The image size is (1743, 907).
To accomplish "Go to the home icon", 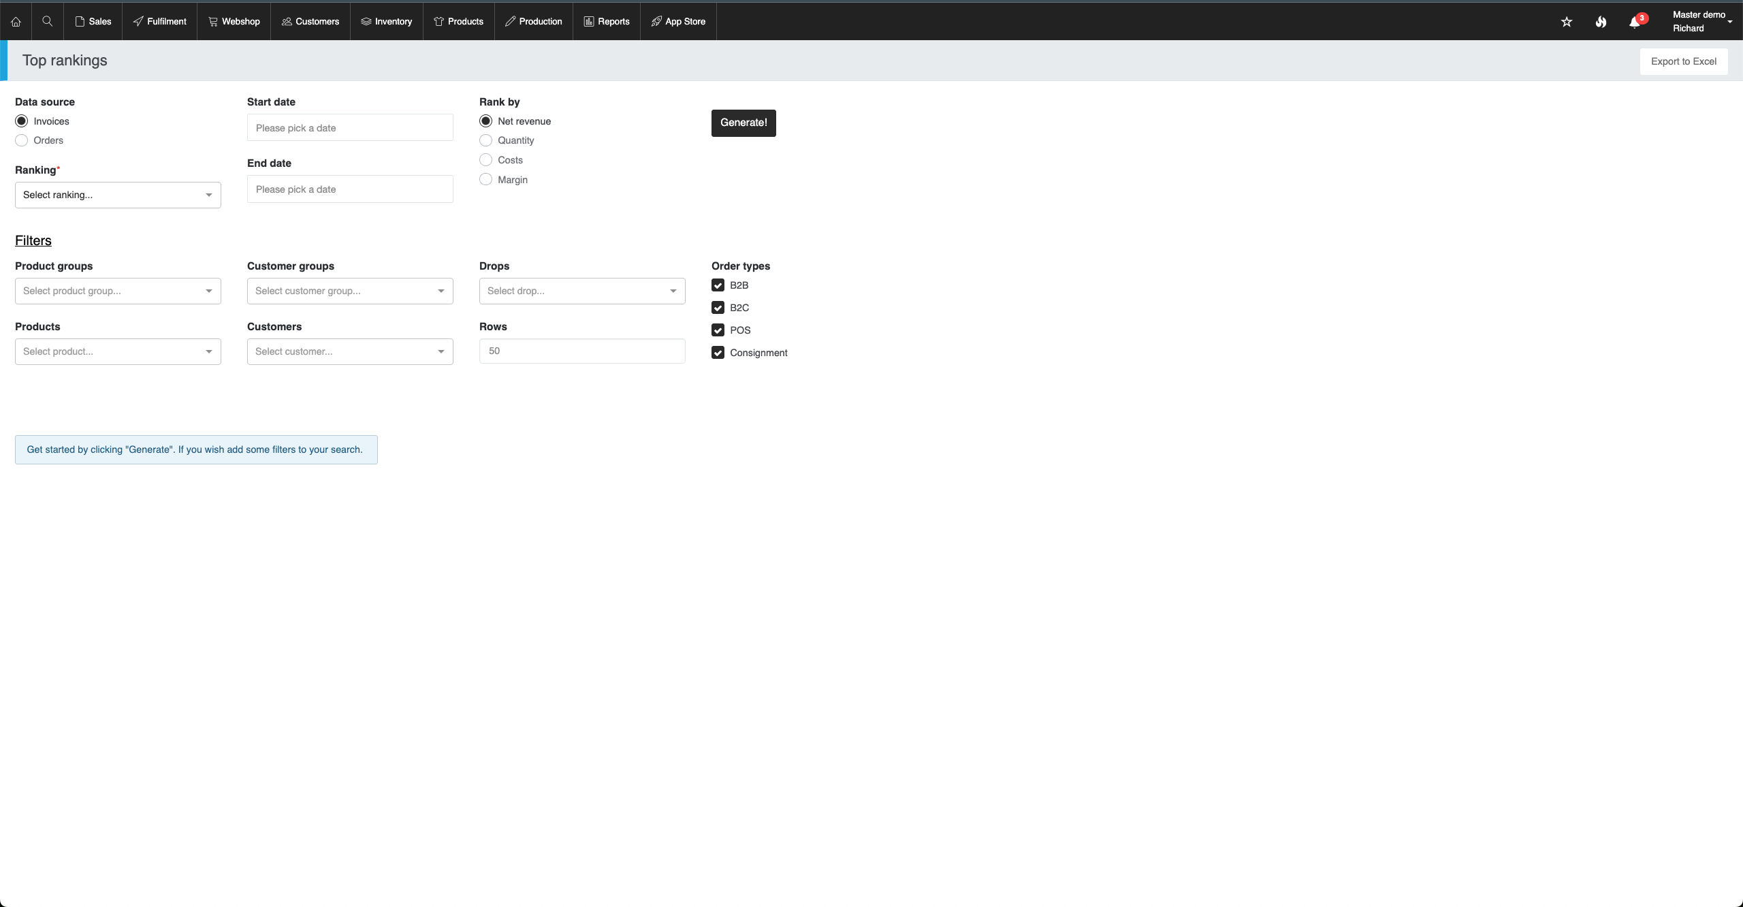I will [x=16, y=22].
